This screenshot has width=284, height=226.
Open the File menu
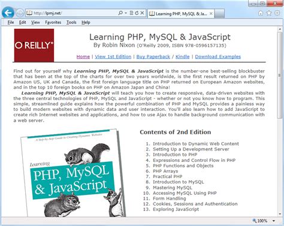(x=11, y=22)
